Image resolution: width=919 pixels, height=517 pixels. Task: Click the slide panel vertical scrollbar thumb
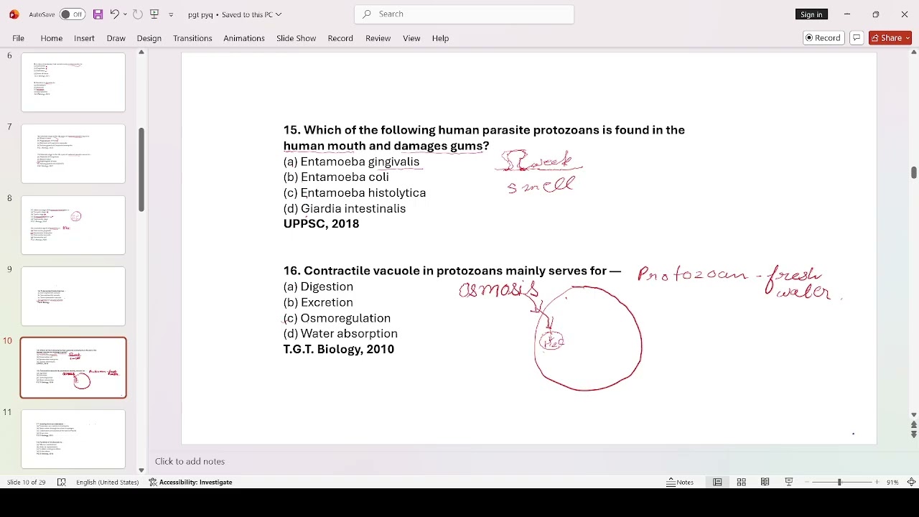pyautogui.click(x=141, y=170)
